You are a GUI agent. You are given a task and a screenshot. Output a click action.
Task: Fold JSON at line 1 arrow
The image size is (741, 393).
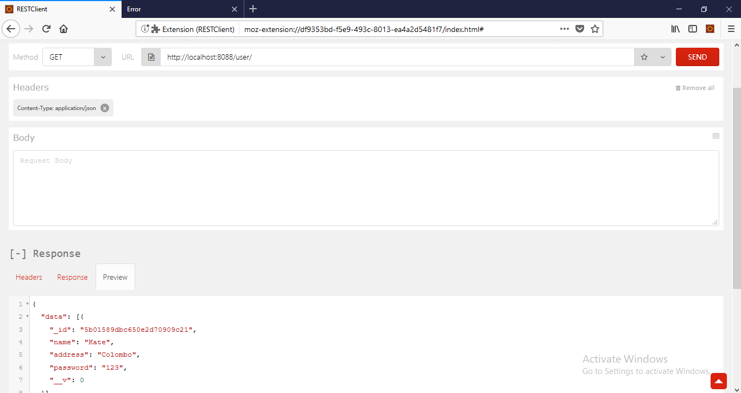pos(27,304)
